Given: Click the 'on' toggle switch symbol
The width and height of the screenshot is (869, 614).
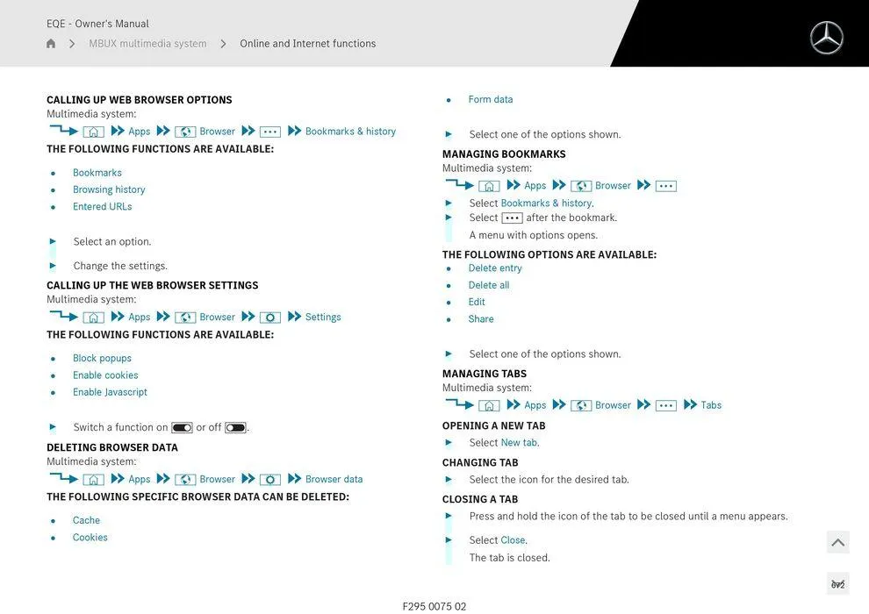Looking at the screenshot, I should pyautogui.click(x=182, y=428).
